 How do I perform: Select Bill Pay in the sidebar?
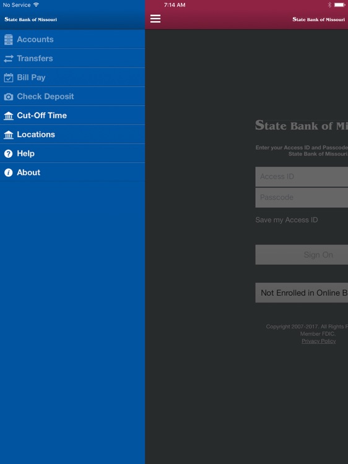click(72, 77)
